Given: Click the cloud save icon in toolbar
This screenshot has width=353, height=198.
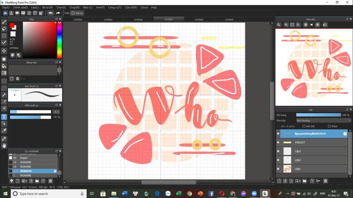Looking at the screenshot, I should click(5, 13).
